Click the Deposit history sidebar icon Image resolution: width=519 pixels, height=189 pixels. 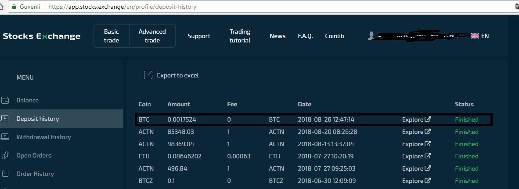pos(5,119)
